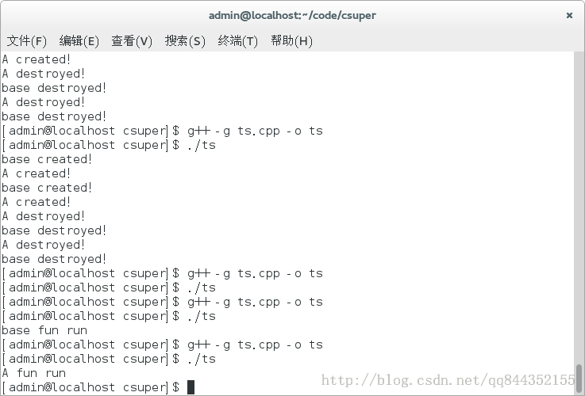Open the 查看(V) menu

tap(132, 40)
